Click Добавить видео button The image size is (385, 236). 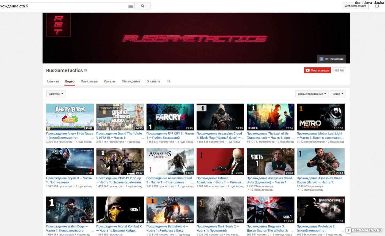click(x=356, y=6)
